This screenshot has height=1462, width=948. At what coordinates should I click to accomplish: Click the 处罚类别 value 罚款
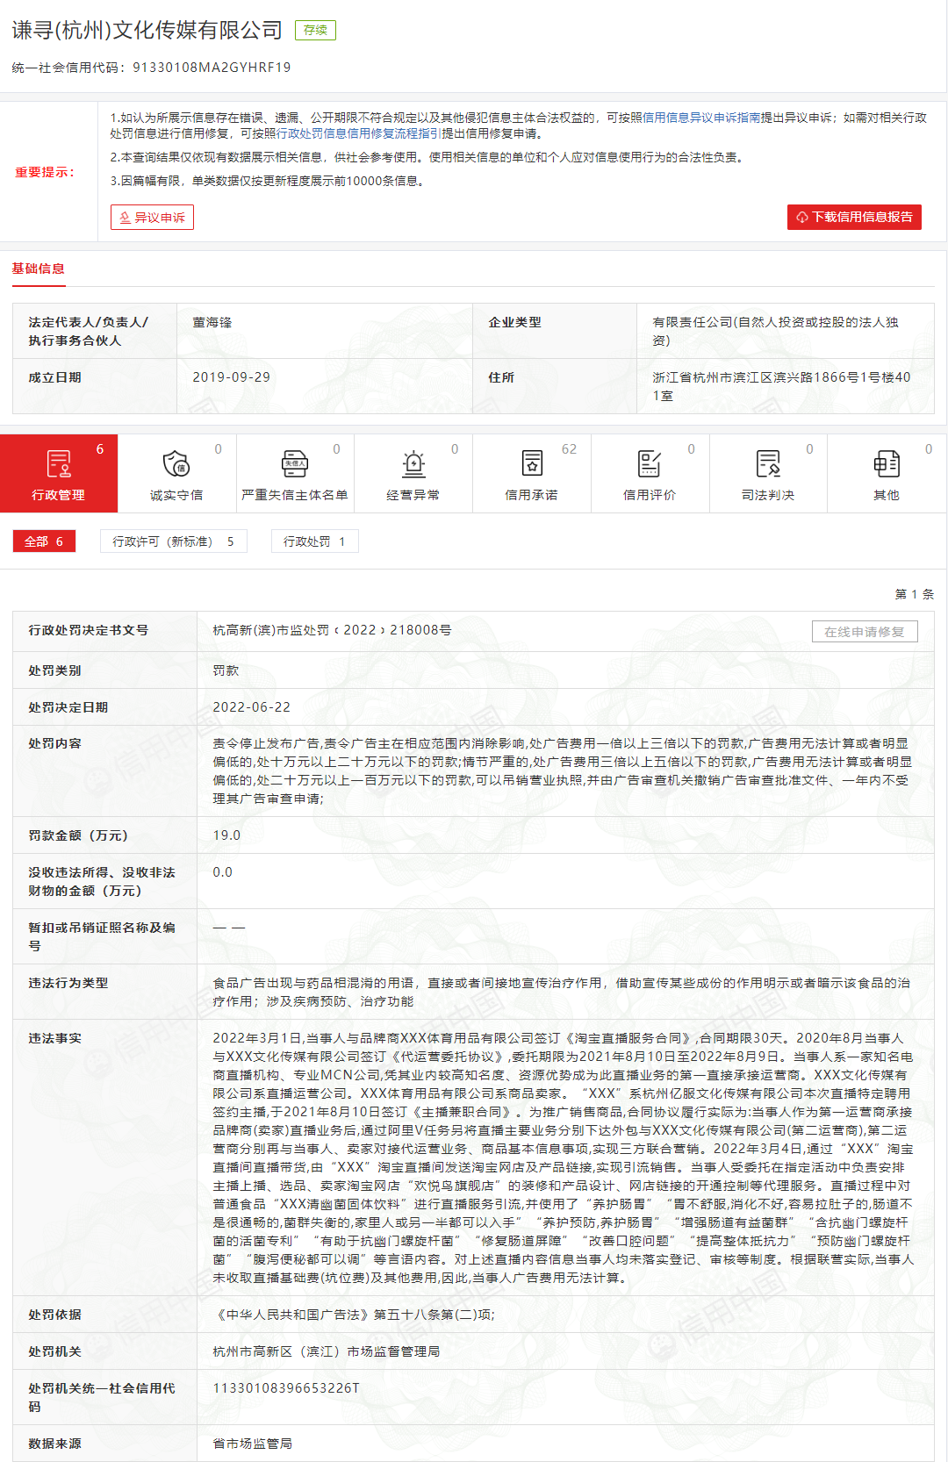click(x=226, y=670)
